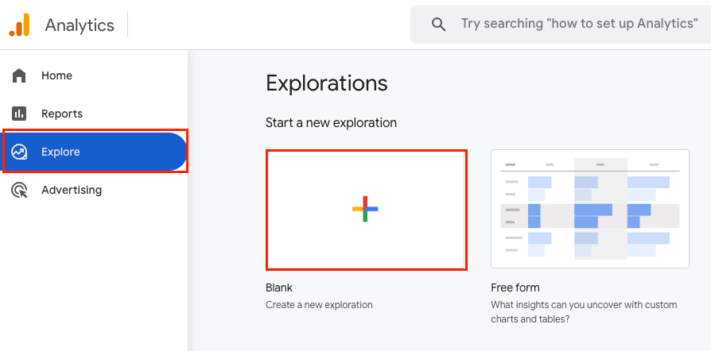Viewport: 711px width, 351px height.
Task: Click the Reports bar chart icon
Action: (x=20, y=114)
